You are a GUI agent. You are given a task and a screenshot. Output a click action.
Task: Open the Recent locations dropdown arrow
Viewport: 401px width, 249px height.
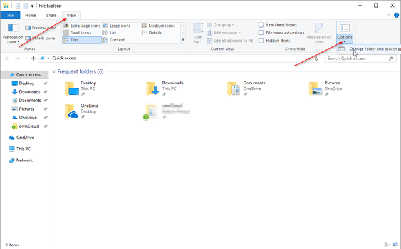pos(26,58)
